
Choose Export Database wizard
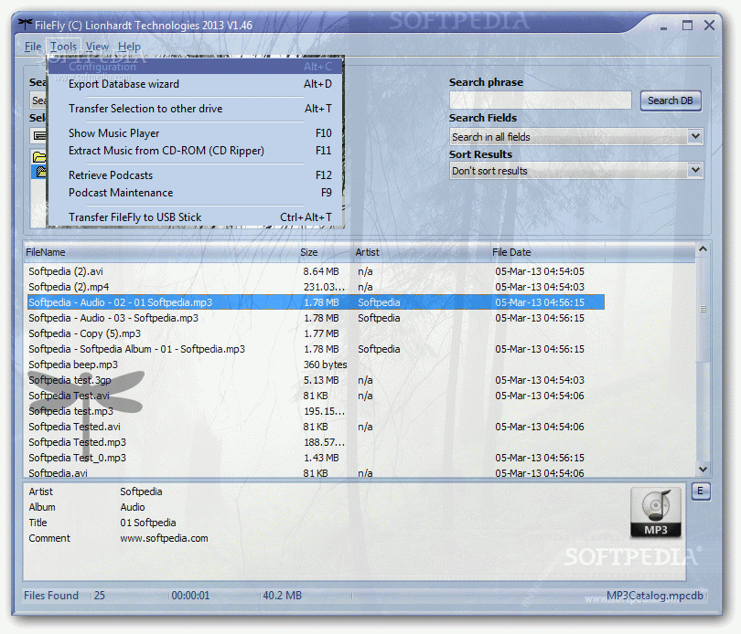point(196,84)
